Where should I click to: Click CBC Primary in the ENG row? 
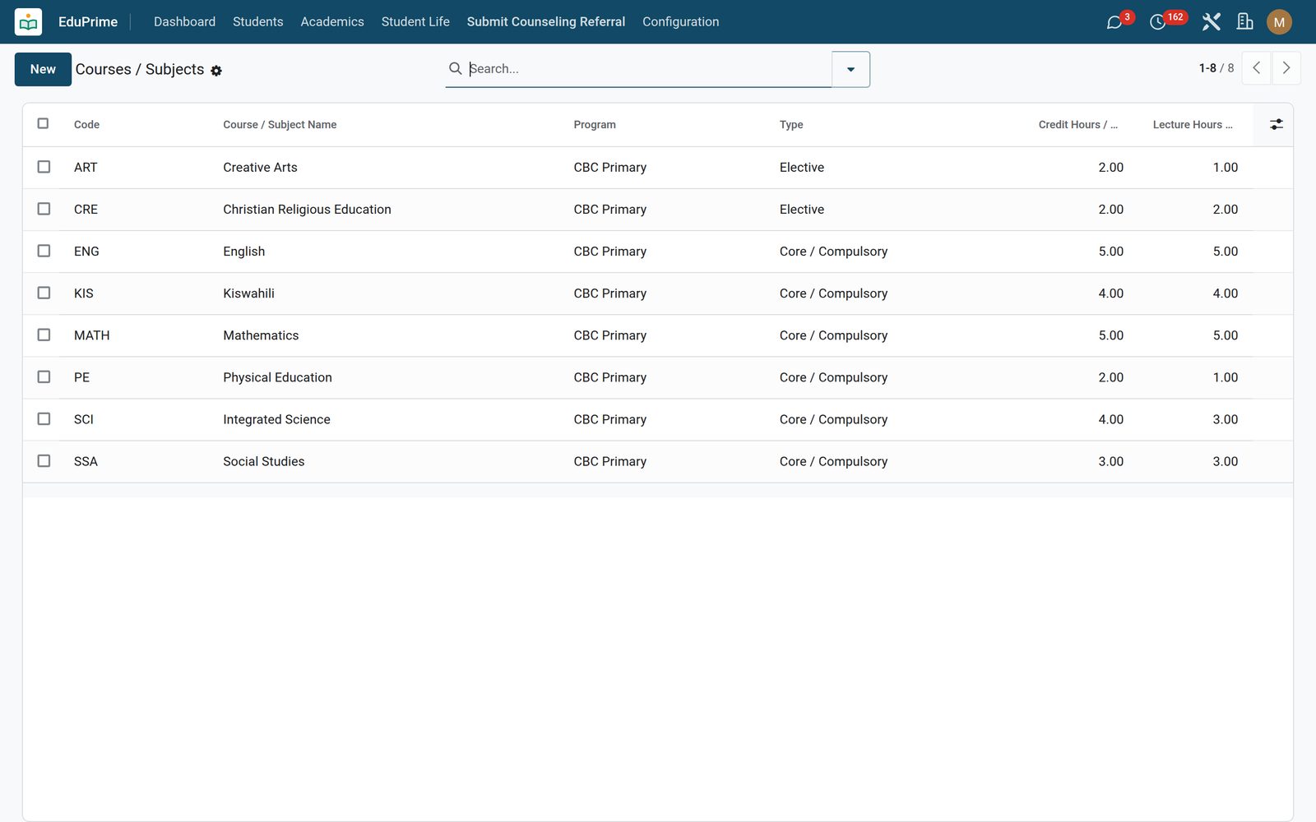click(x=609, y=252)
